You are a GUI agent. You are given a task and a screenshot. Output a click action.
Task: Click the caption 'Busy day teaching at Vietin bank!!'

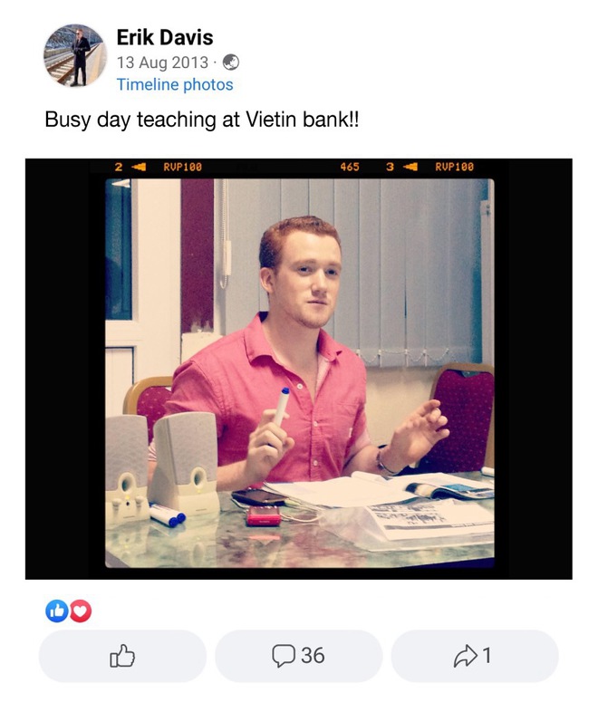pyautogui.click(x=202, y=120)
